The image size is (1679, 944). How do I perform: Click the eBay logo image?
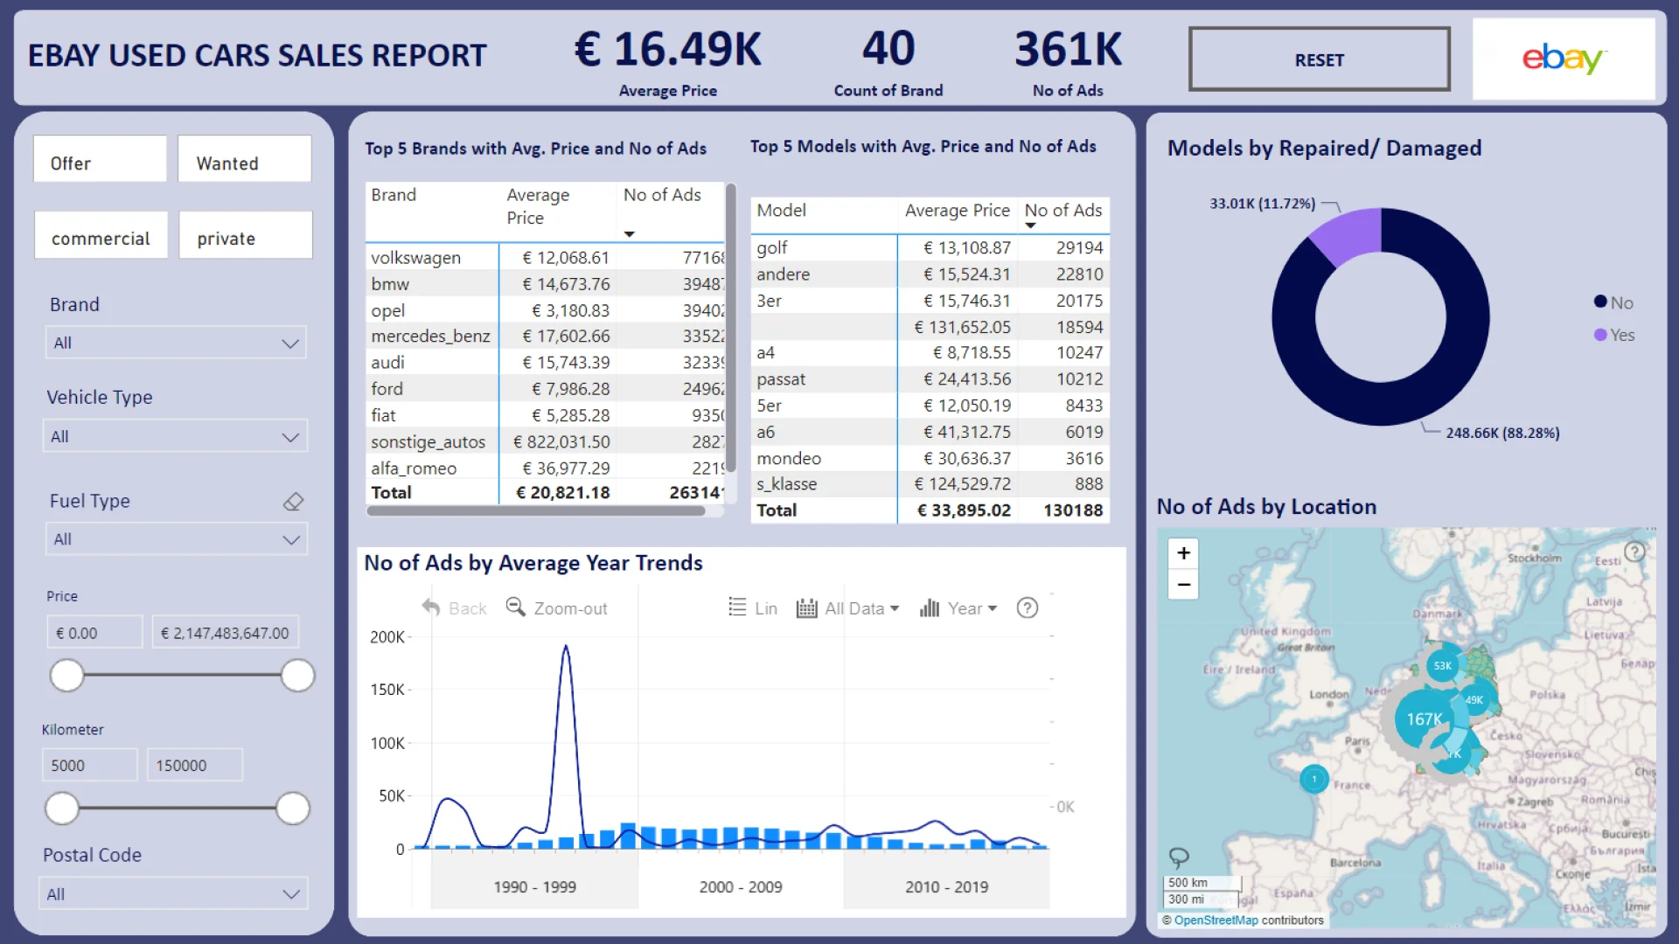[1564, 59]
